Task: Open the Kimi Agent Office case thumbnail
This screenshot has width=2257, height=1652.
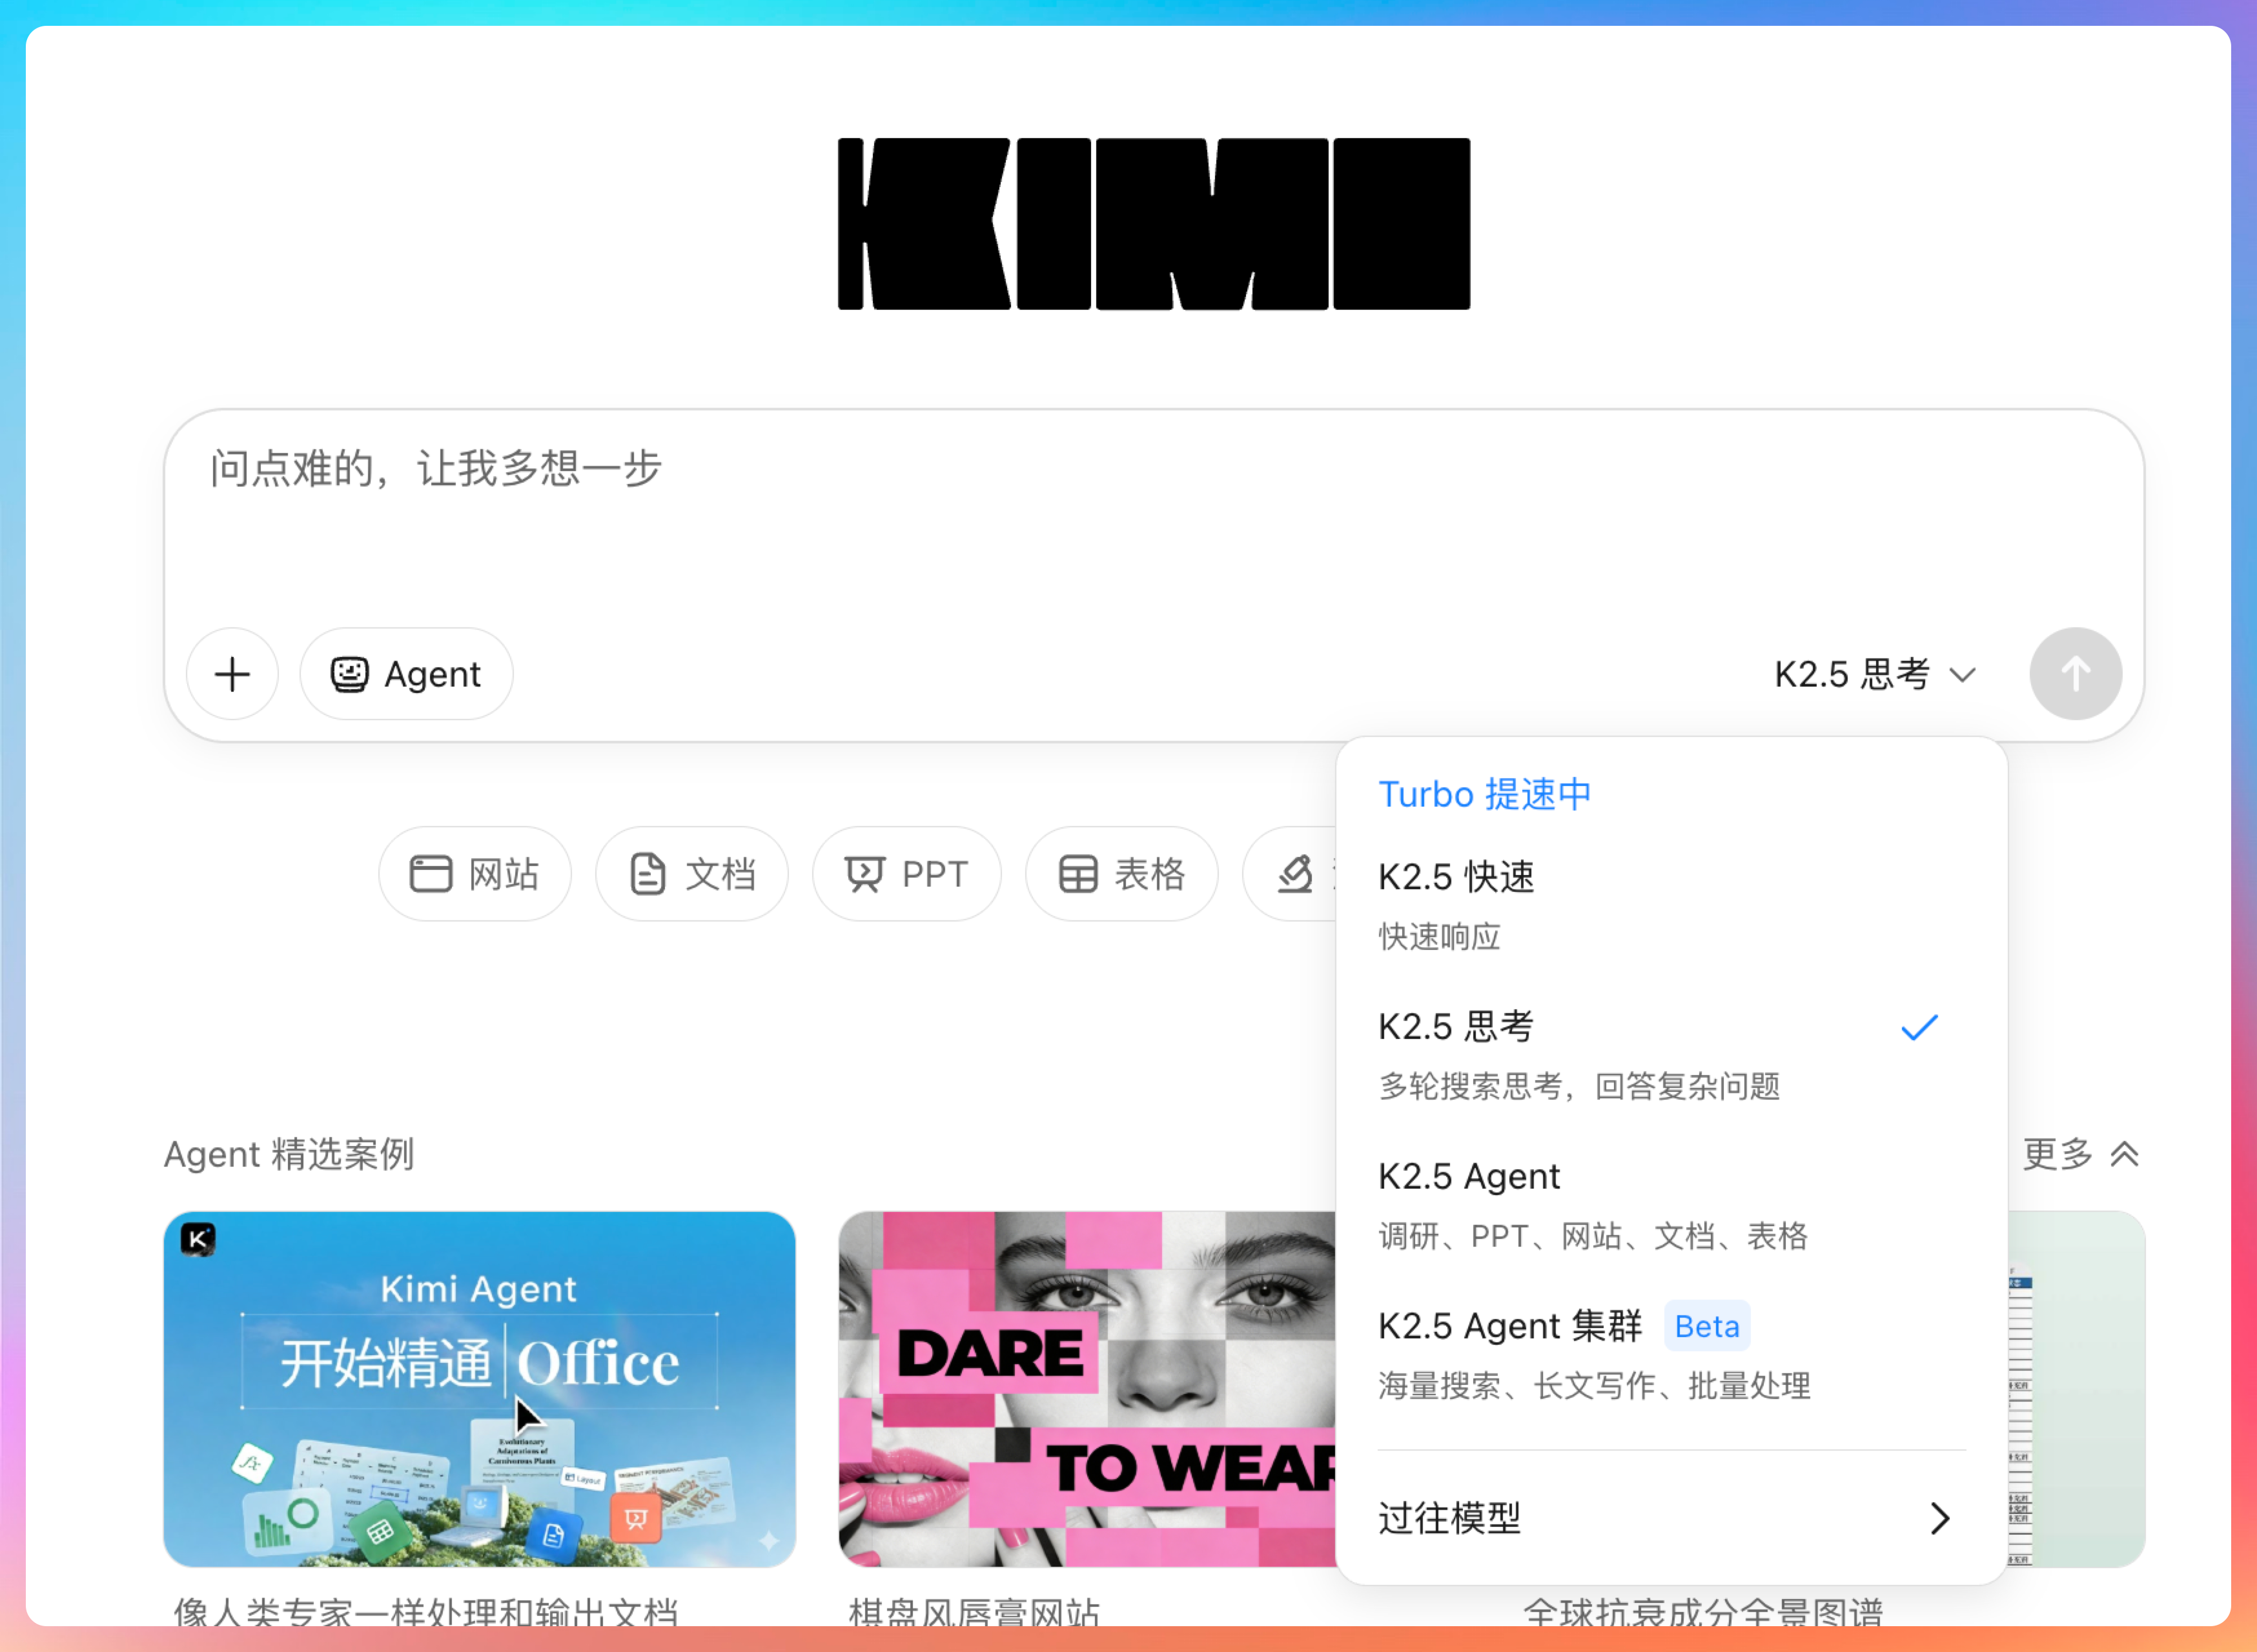Action: tap(479, 1388)
